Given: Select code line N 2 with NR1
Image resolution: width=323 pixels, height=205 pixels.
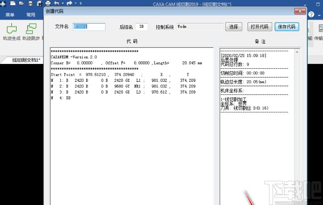Looking at the screenshot, I should 123,86.
